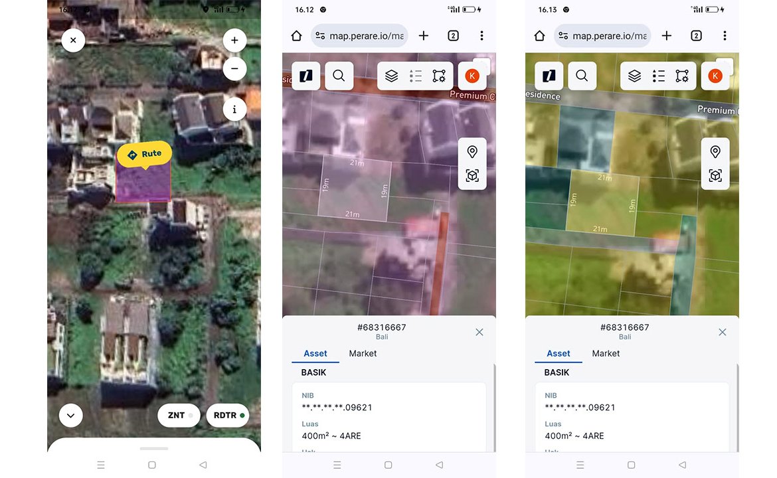This screenshot has width=777, height=478.
Task: Toggle the RDTR layer off
Action: [228, 416]
